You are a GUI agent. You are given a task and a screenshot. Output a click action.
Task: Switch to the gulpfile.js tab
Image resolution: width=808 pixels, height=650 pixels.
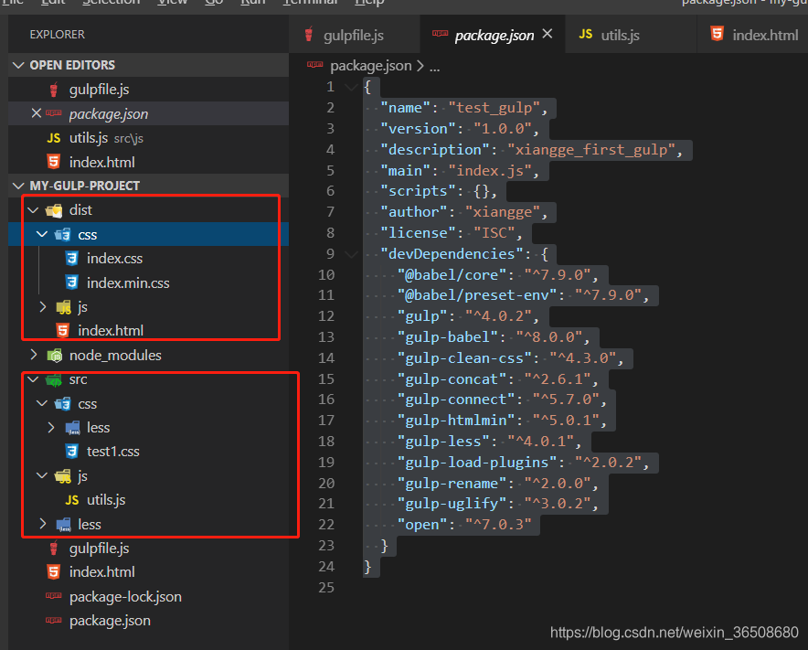coord(355,35)
